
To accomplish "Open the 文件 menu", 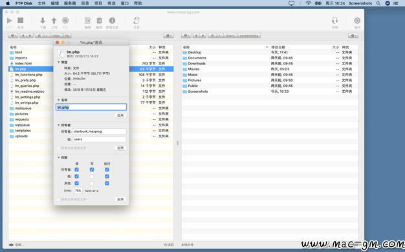I will click(41, 3).
